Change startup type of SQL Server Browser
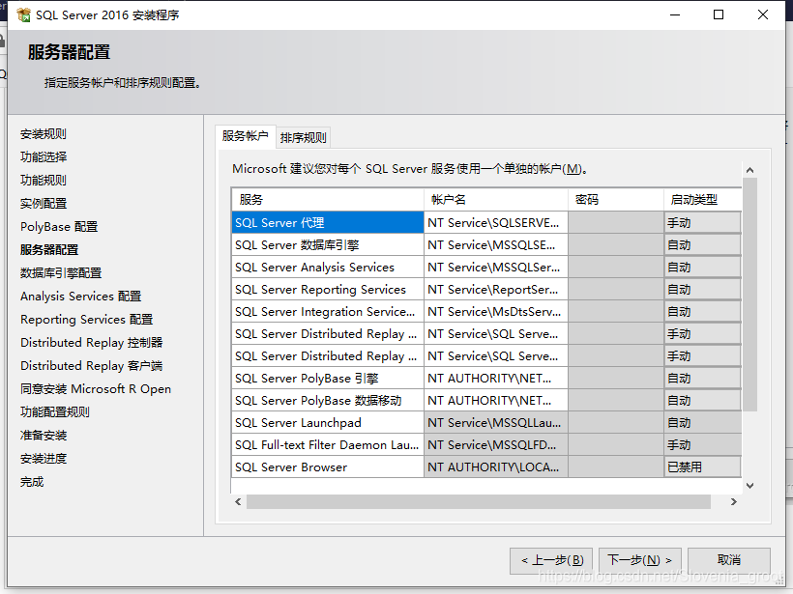Viewport: 793px width, 594px height. pyautogui.click(x=702, y=467)
